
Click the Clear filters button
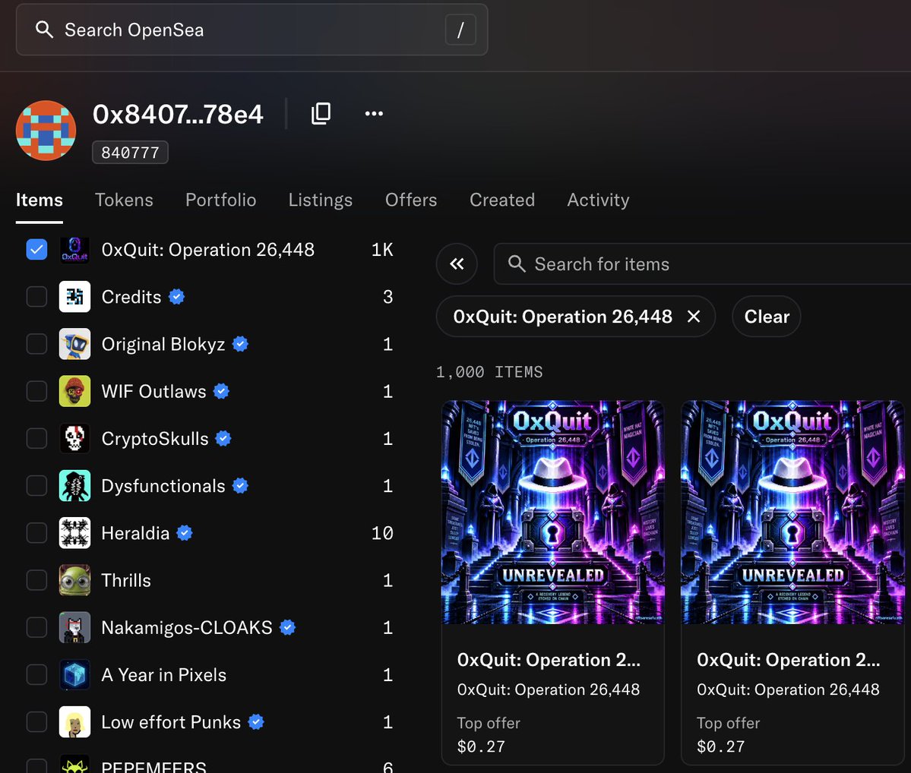click(767, 317)
